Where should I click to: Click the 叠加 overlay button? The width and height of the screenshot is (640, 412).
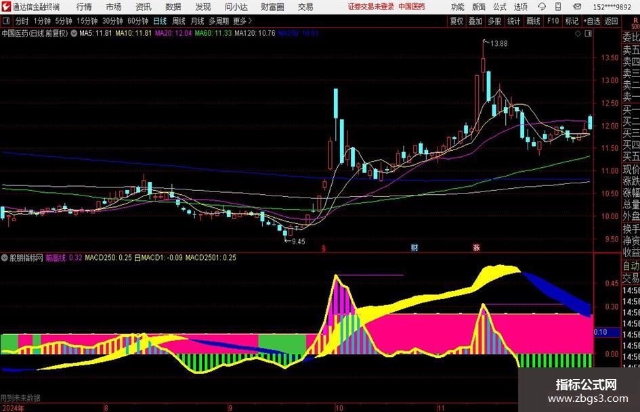click(x=475, y=21)
